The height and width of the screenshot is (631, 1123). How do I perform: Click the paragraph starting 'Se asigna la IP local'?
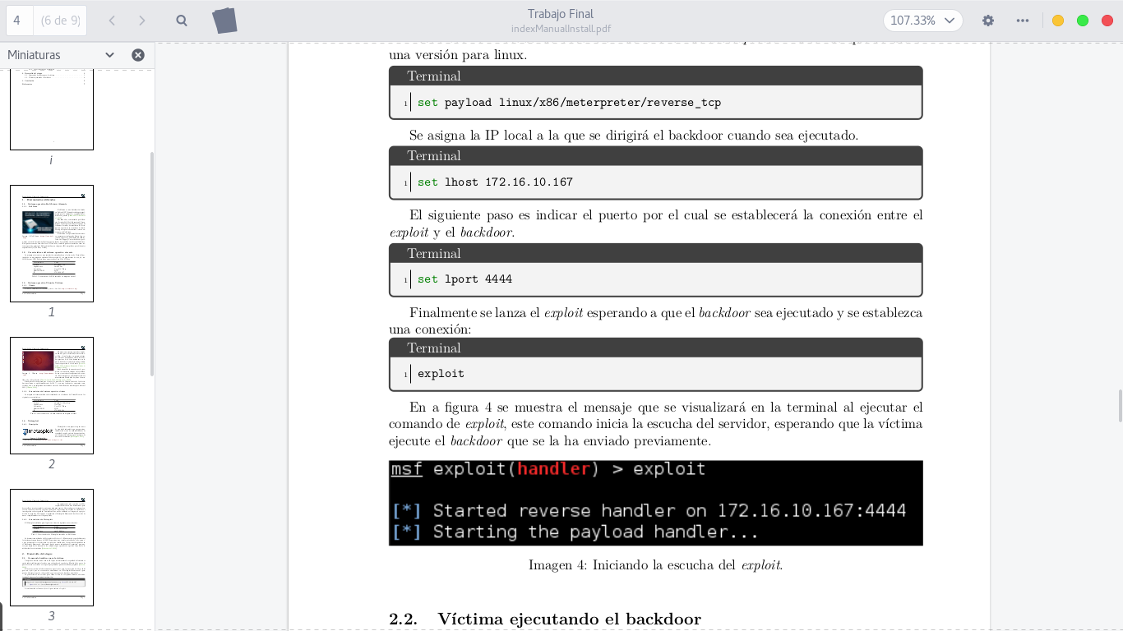coord(634,136)
